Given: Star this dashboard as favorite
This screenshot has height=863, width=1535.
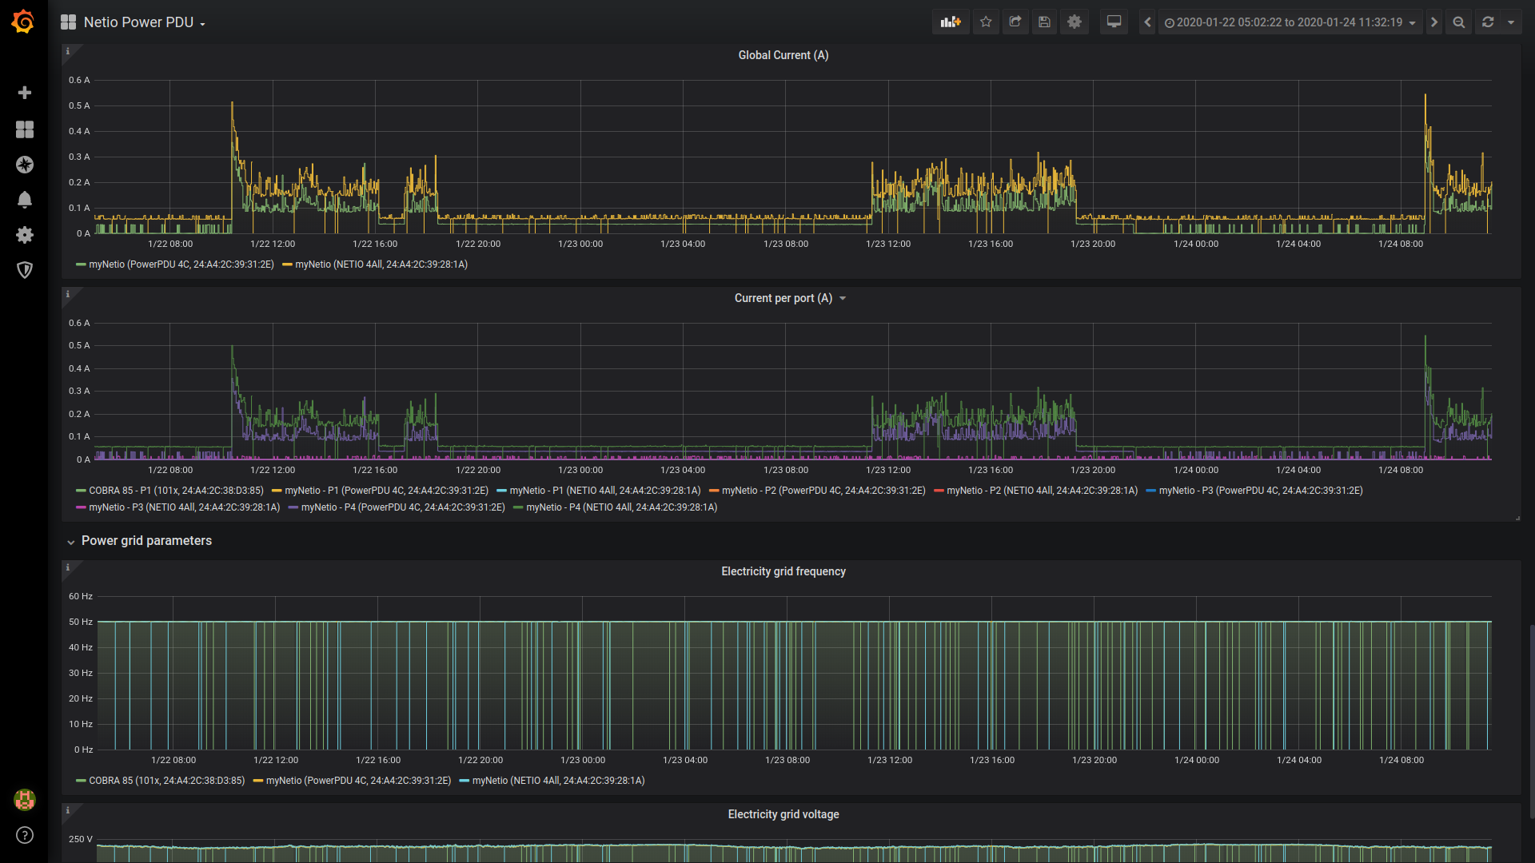Looking at the screenshot, I should pyautogui.click(x=986, y=22).
